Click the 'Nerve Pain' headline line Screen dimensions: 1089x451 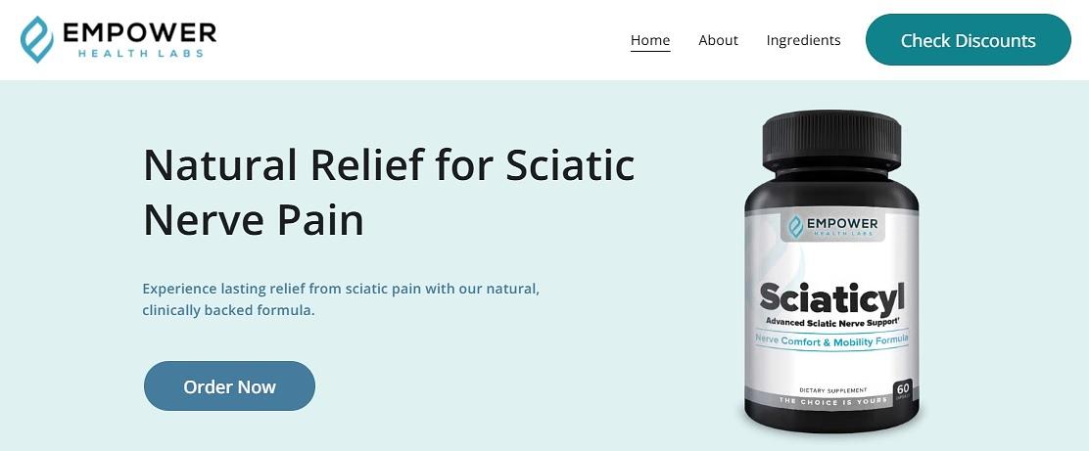click(254, 221)
